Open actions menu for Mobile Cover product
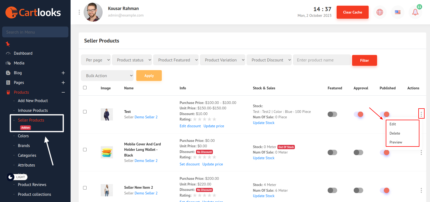 pyautogui.click(x=421, y=152)
